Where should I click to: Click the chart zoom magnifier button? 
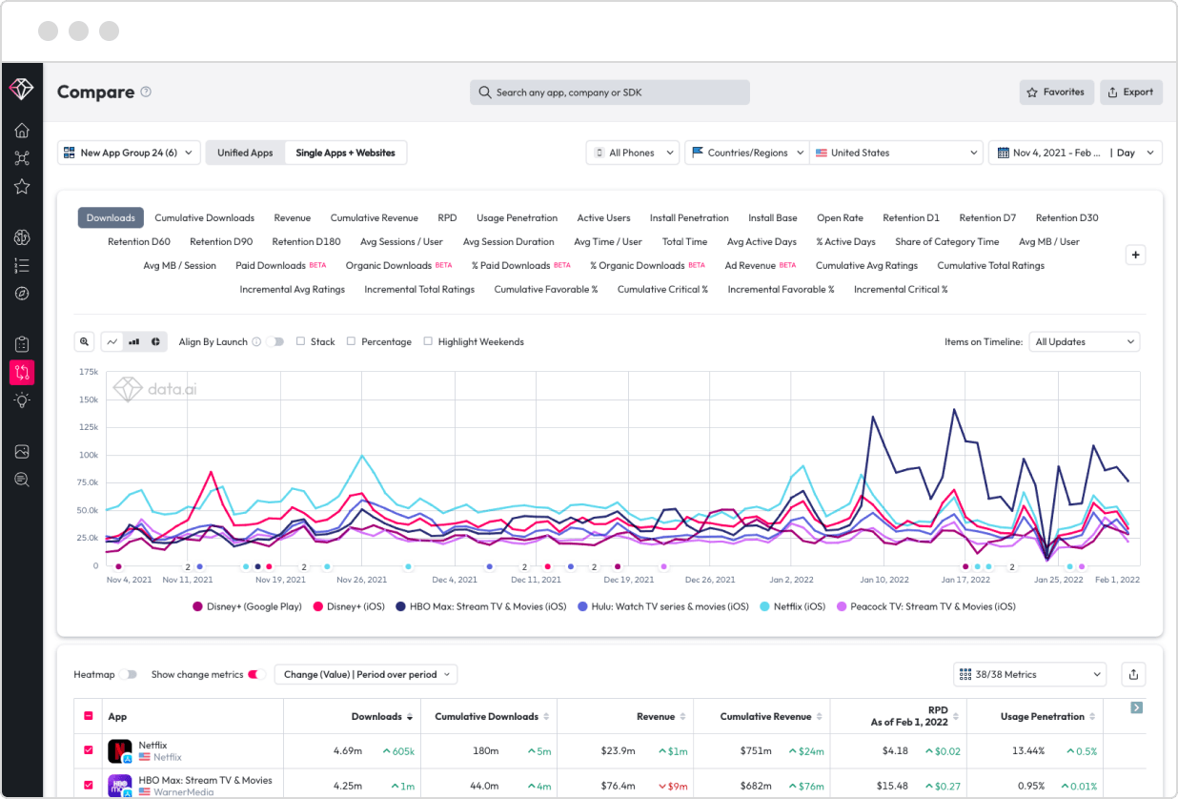tap(85, 341)
